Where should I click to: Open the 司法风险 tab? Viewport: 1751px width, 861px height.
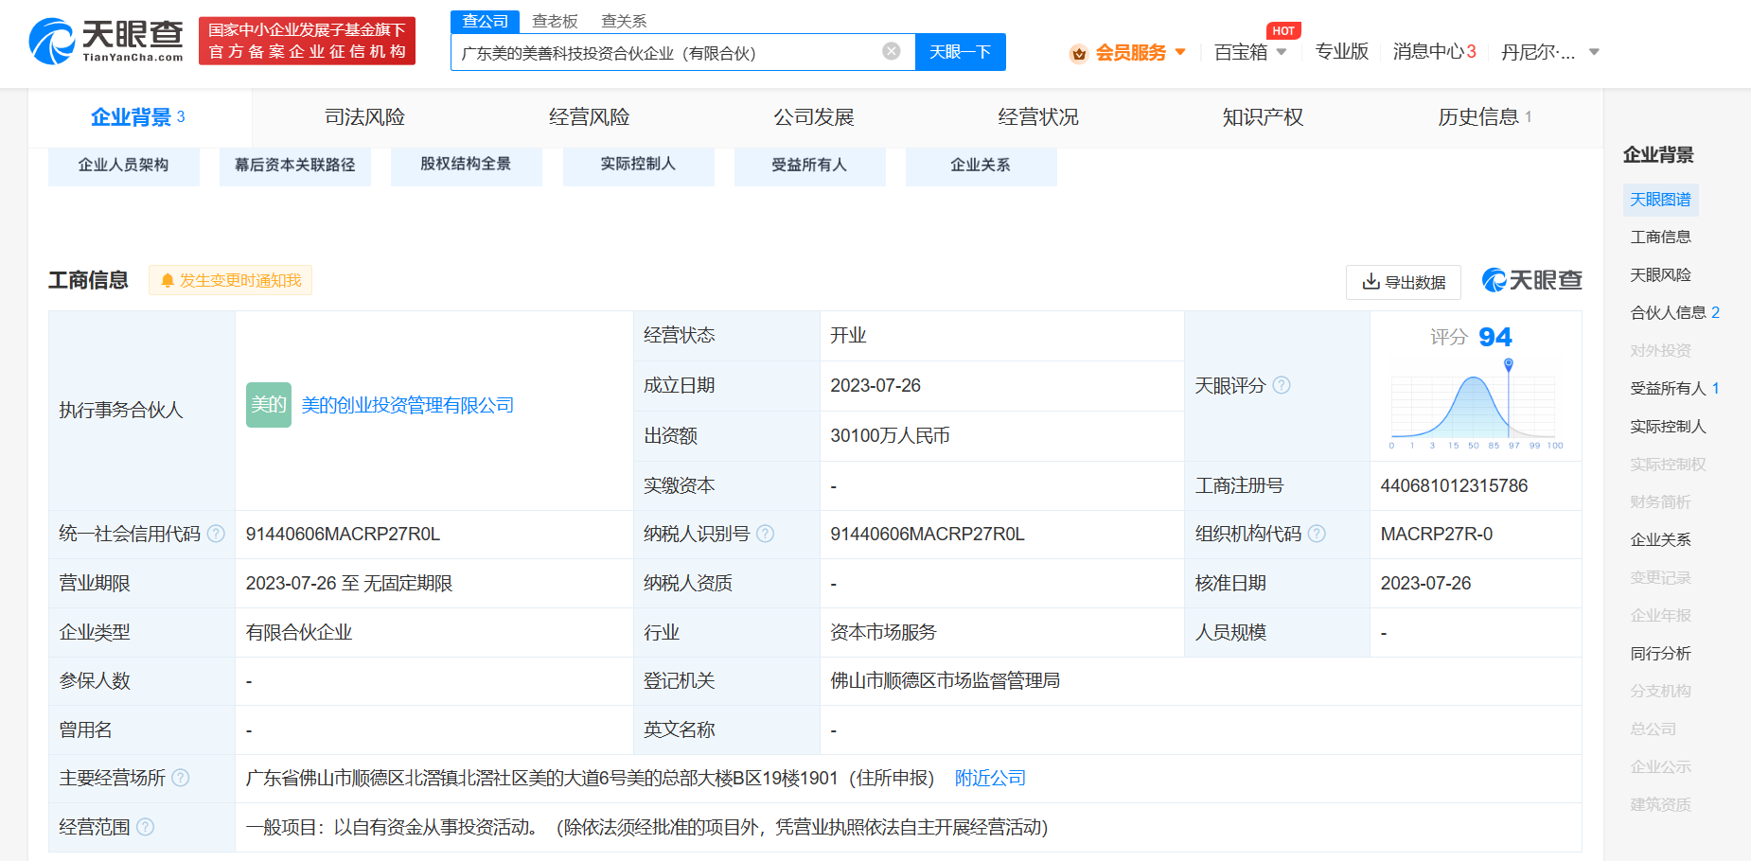click(364, 117)
